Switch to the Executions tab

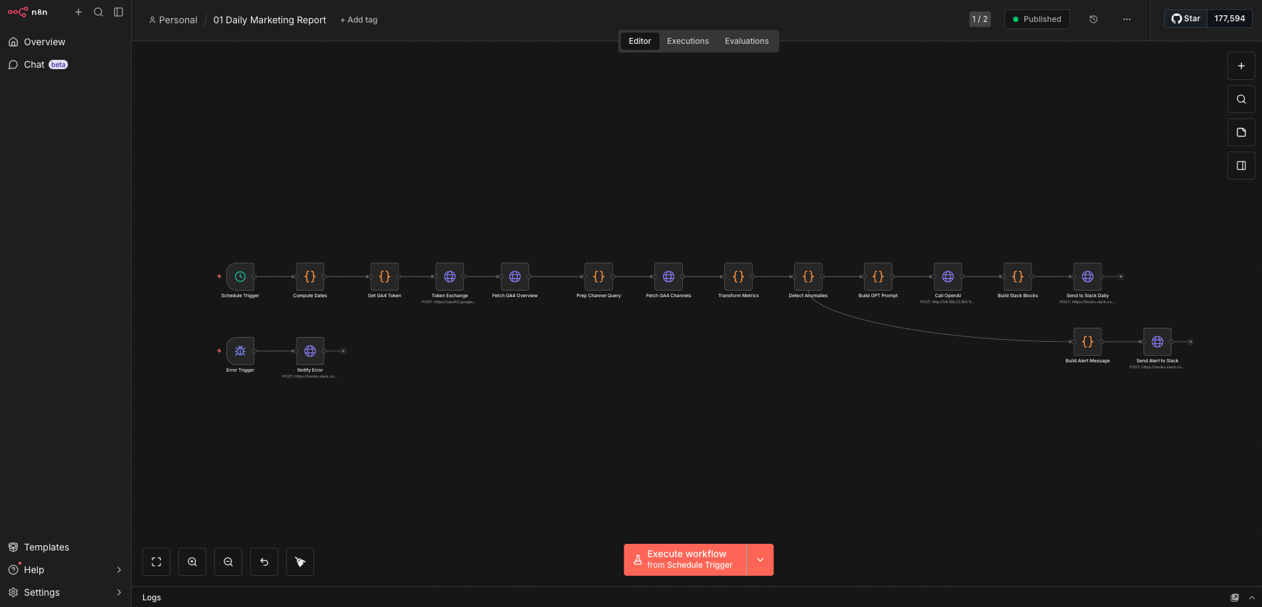(x=688, y=41)
